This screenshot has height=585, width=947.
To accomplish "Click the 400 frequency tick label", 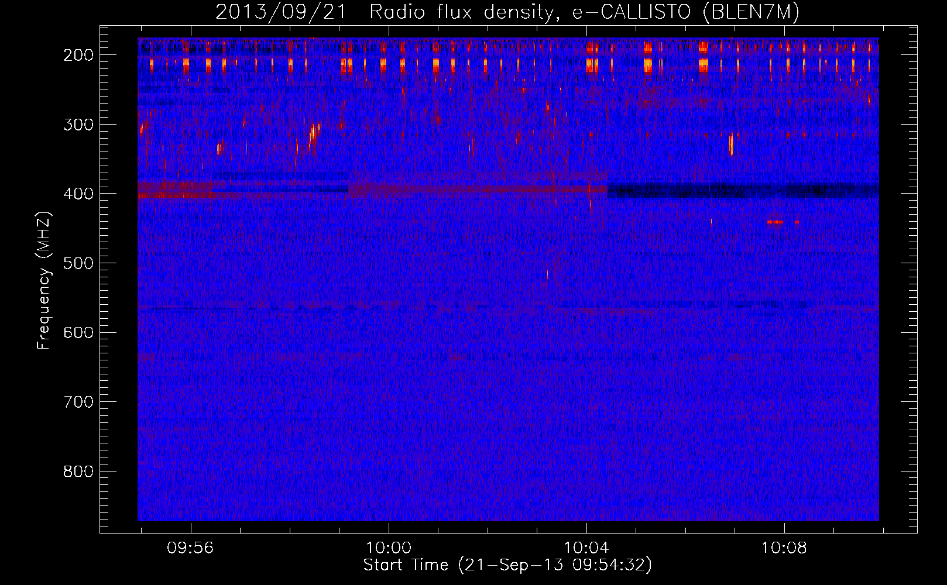I will (78, 194).
